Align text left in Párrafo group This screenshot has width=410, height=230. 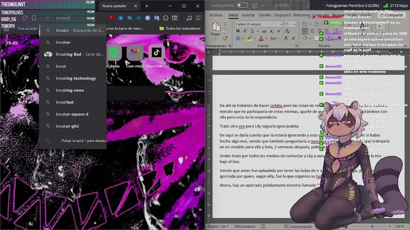tap(305, 31)
